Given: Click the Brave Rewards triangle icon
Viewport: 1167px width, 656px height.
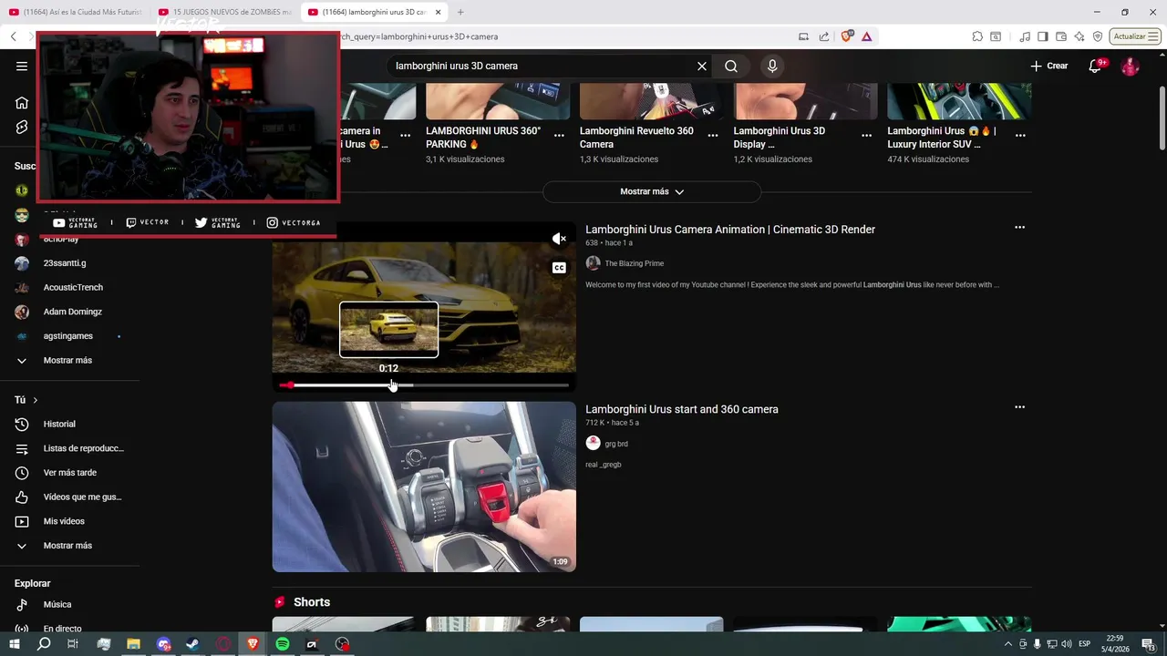Looking at the screenshot, I should [866, 36].
